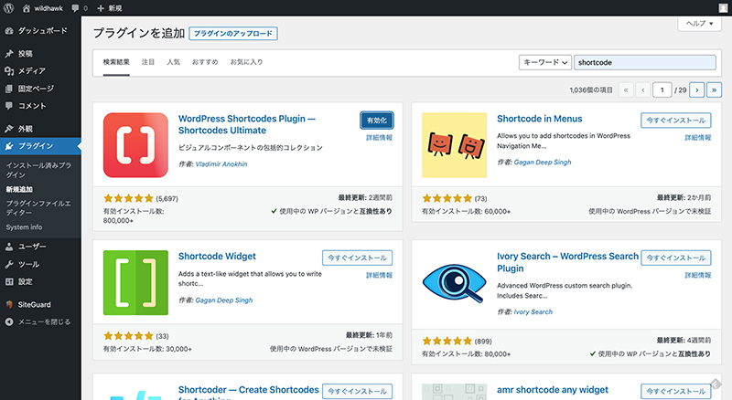Click the Shortcodes Ultimate plugin thumbnail

(135, 145)
